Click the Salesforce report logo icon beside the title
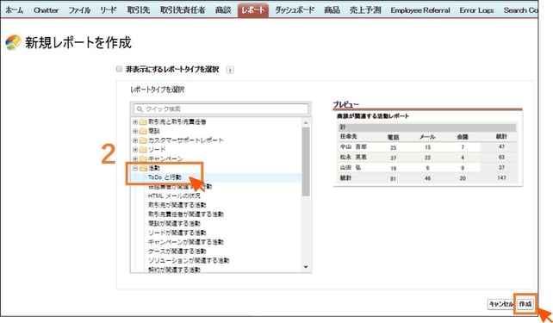 [x=14, y=43]
